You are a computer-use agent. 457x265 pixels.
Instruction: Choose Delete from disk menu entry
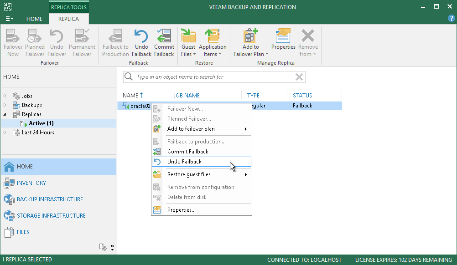[x=202, y=197]
